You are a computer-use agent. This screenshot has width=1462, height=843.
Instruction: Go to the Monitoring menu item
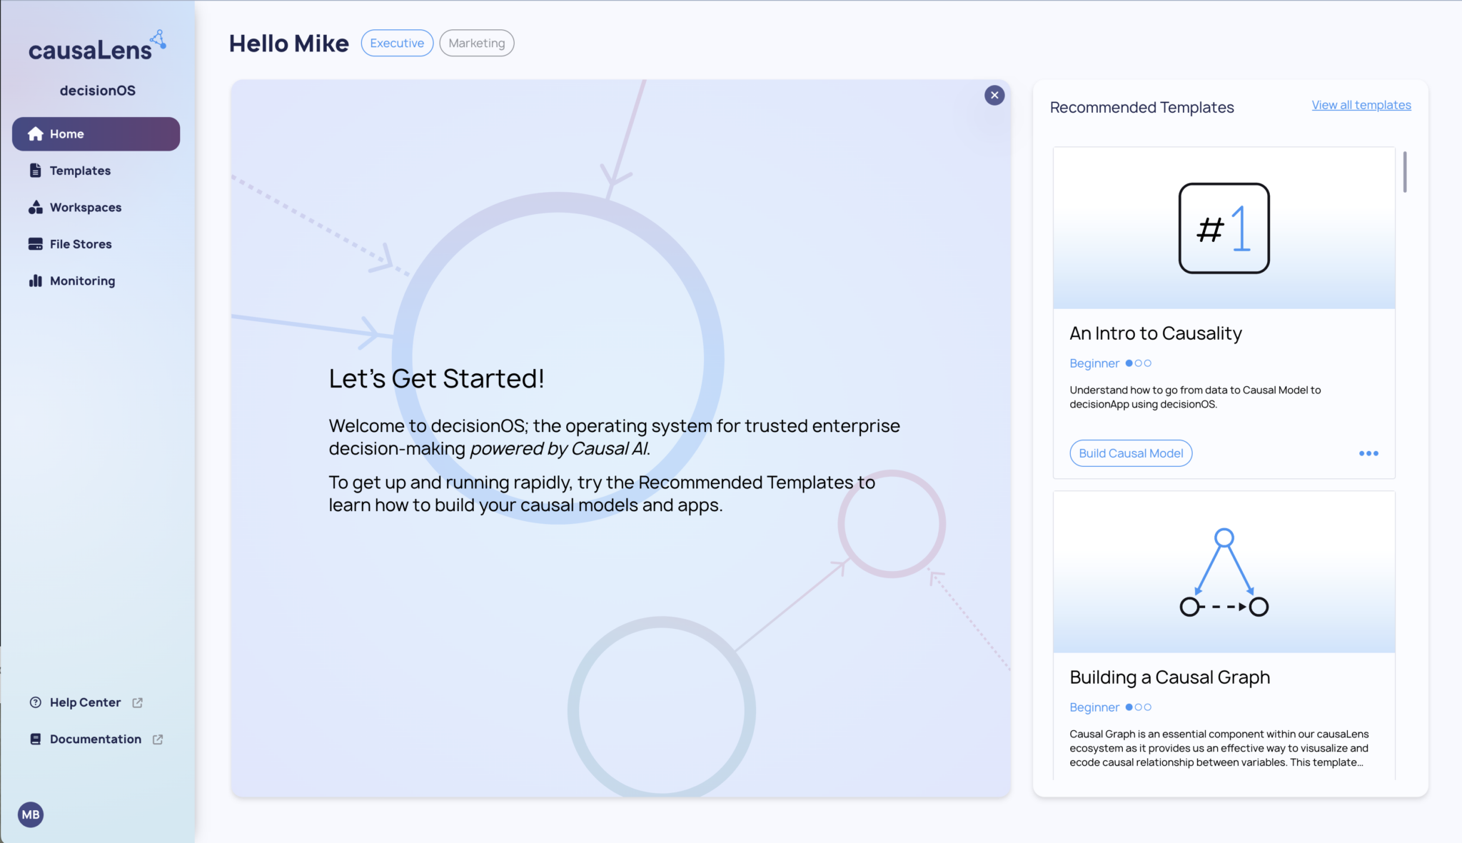[82, 281]
